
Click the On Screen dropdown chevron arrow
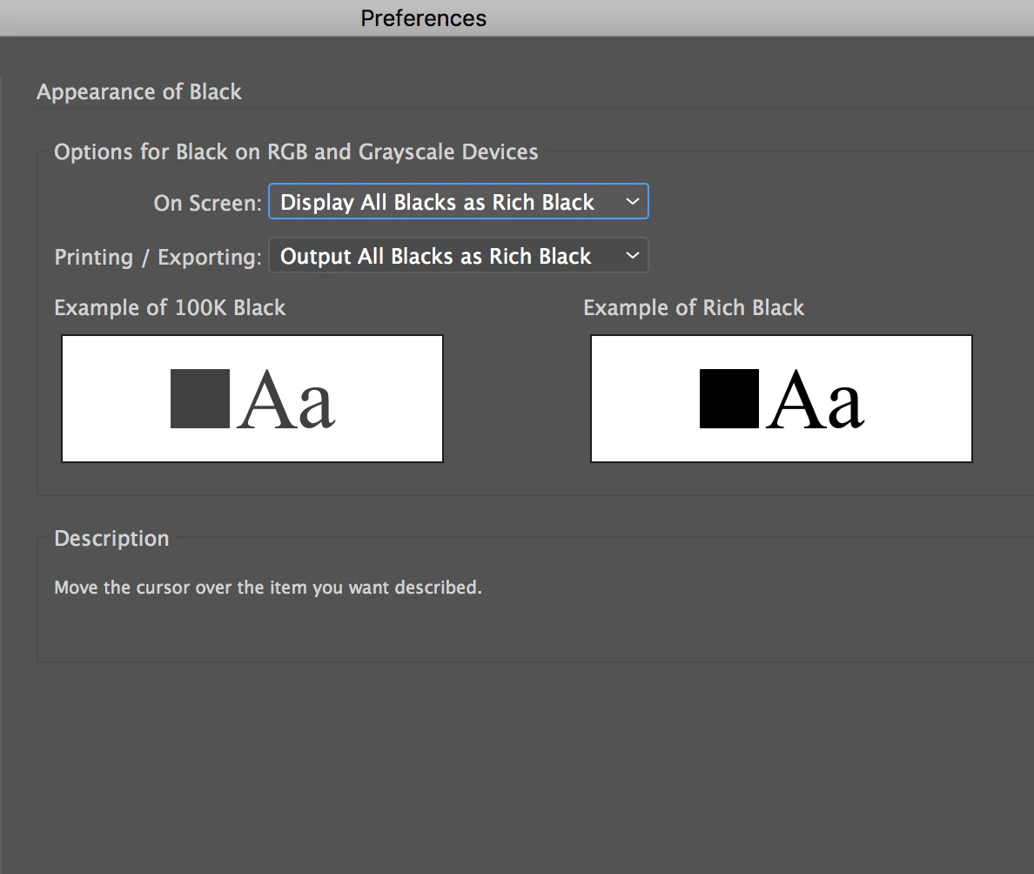(x=633, y=202)
